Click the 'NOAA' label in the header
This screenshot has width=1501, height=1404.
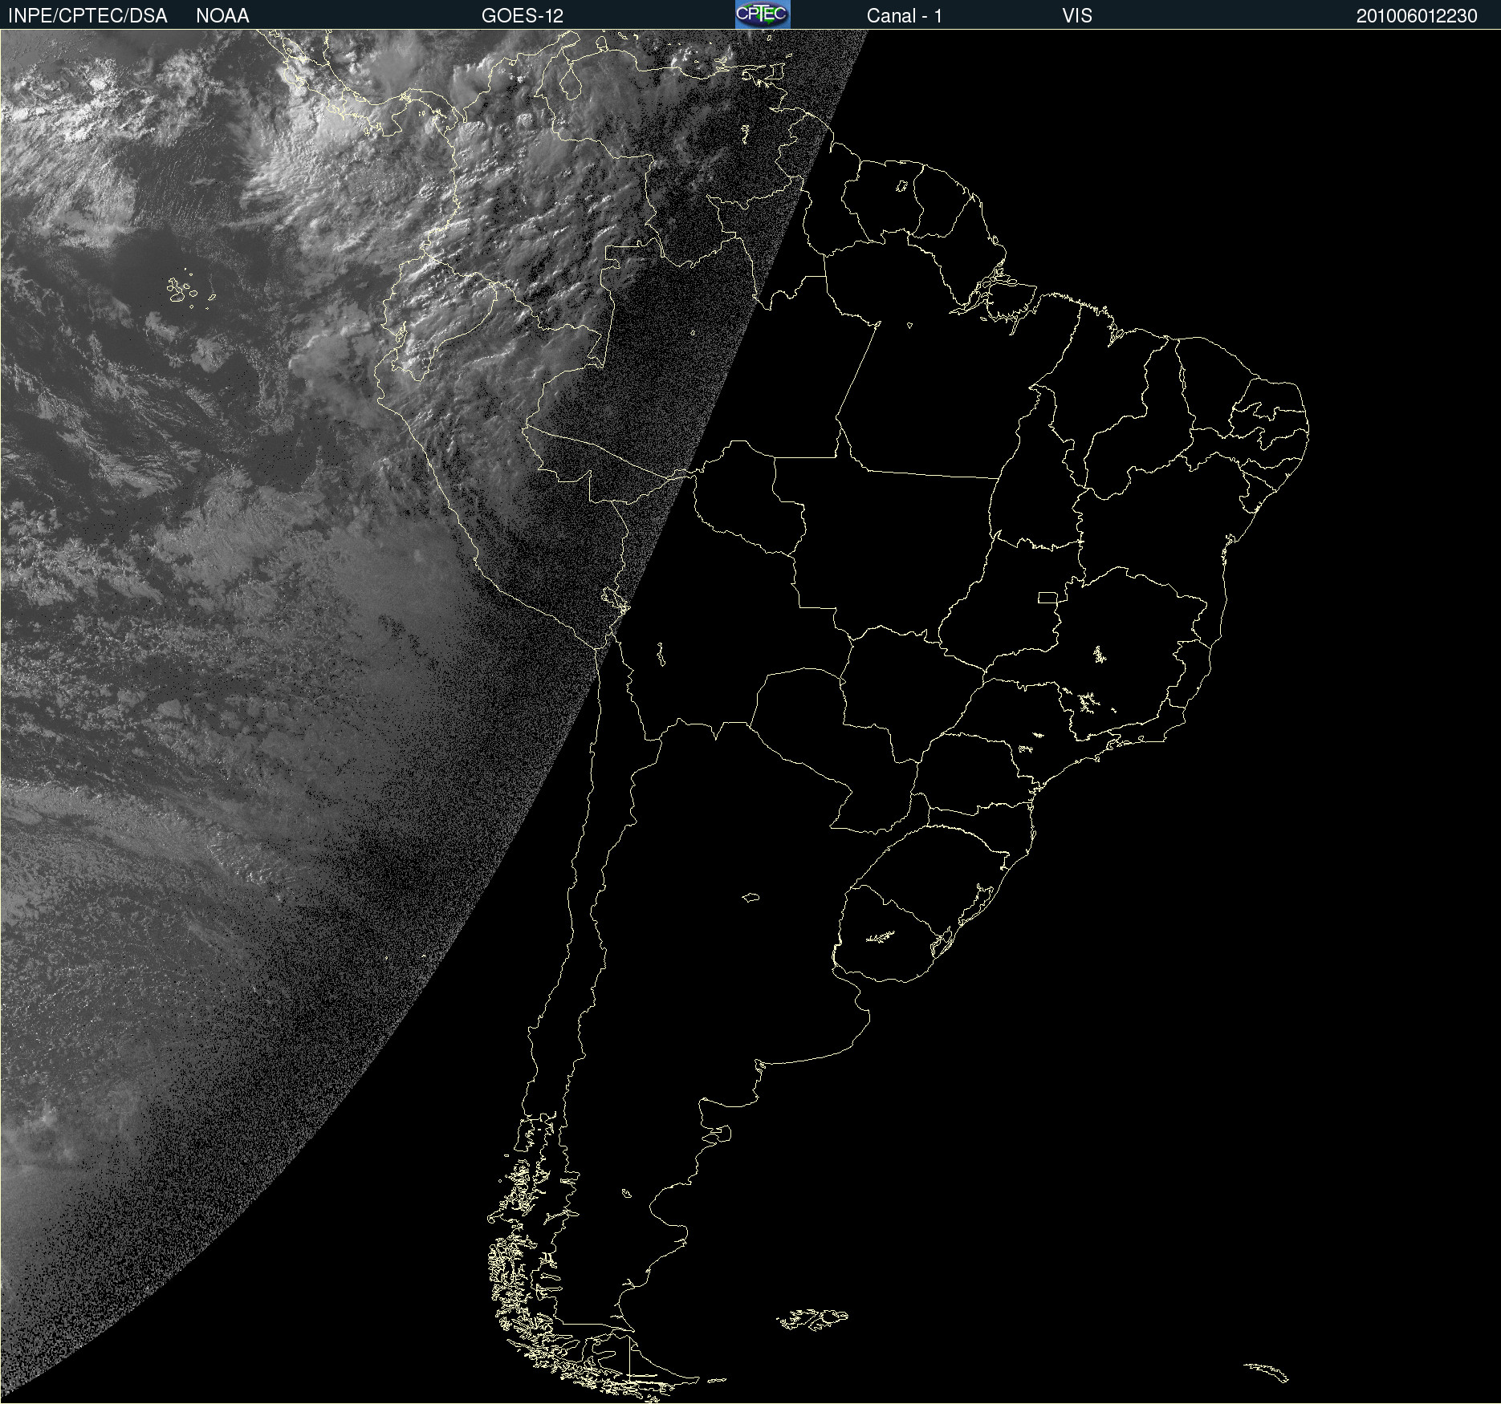tap(222, 16)
